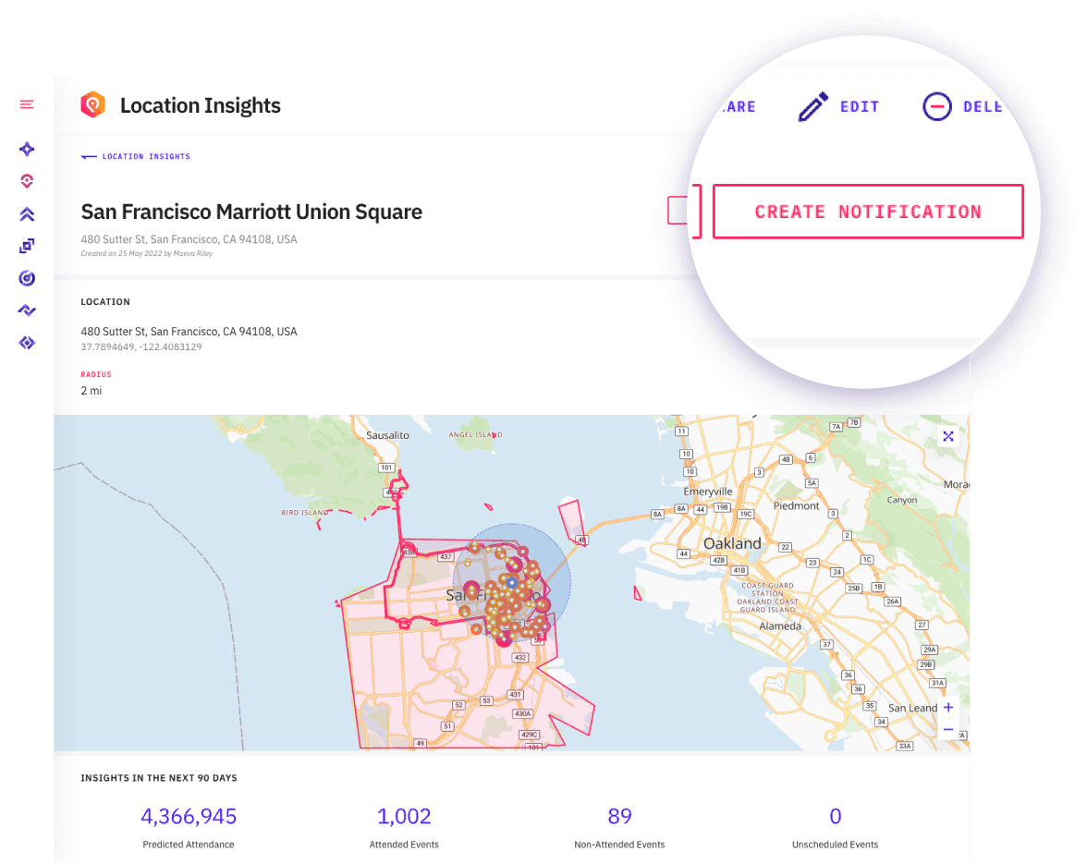The image size is (1087, 863).
Task: Click the 4,366,945 Predicted Attendance figure
Action: coord(189,817)
